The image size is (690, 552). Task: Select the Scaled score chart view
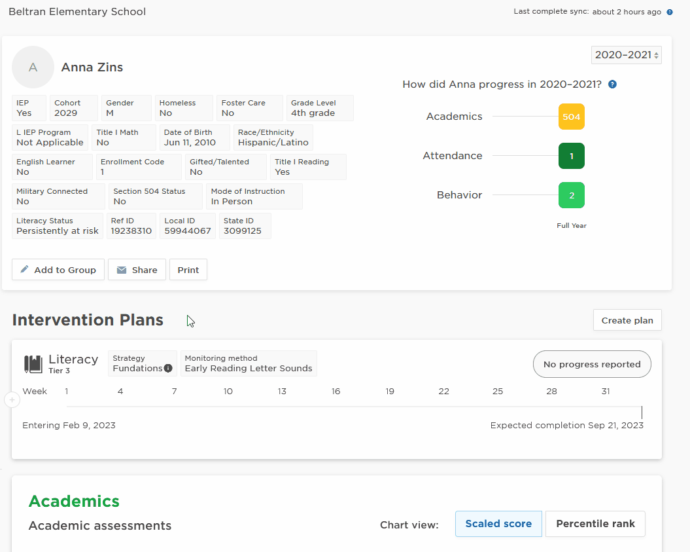[x=498, y=524]
